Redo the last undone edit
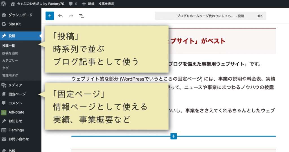This screenshot has height=152, width=289. pyautogui.click(x=71, y=16)
